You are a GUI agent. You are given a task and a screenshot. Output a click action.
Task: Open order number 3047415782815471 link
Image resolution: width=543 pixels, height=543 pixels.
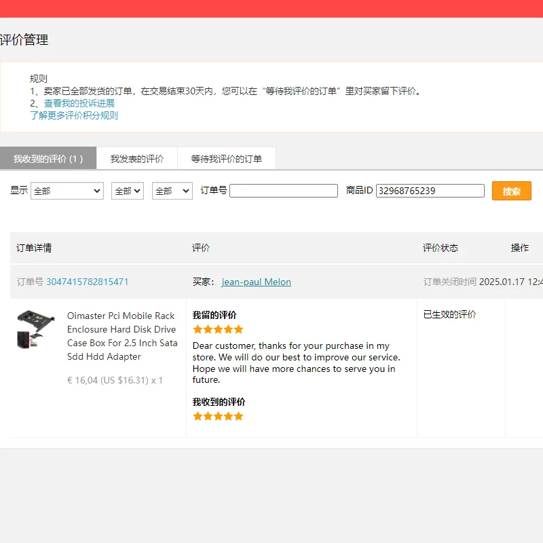(x=87, y=282)
